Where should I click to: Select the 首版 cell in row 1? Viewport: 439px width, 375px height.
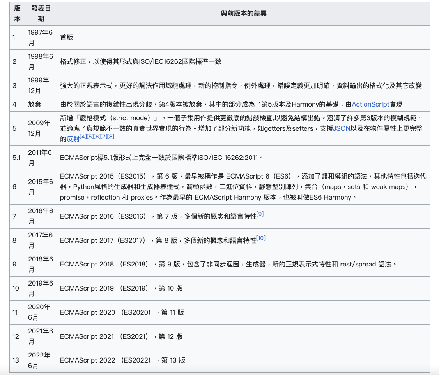(x=66, y=37)
